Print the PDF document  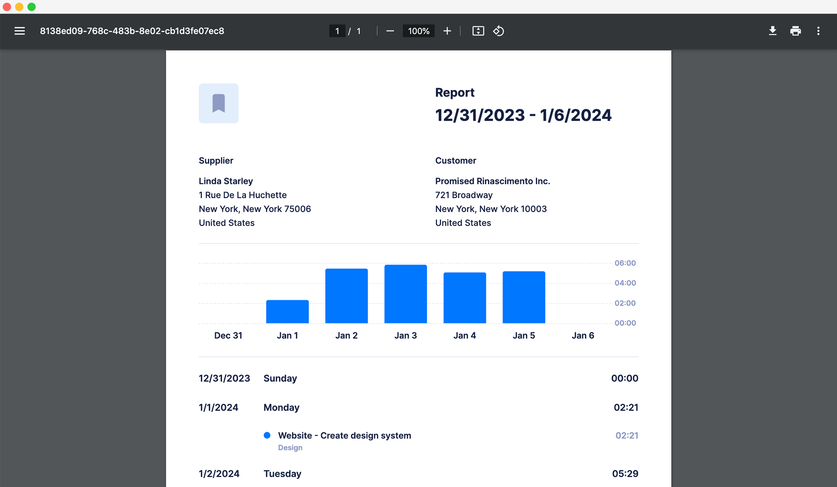[x=795, y=31]
